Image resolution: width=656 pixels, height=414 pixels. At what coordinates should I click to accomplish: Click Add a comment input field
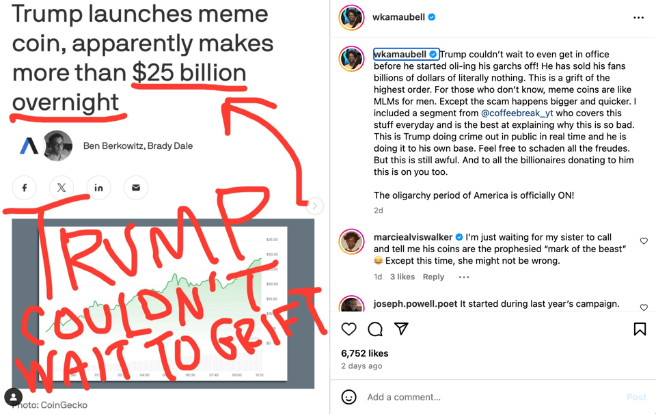[x=492, y=397]
